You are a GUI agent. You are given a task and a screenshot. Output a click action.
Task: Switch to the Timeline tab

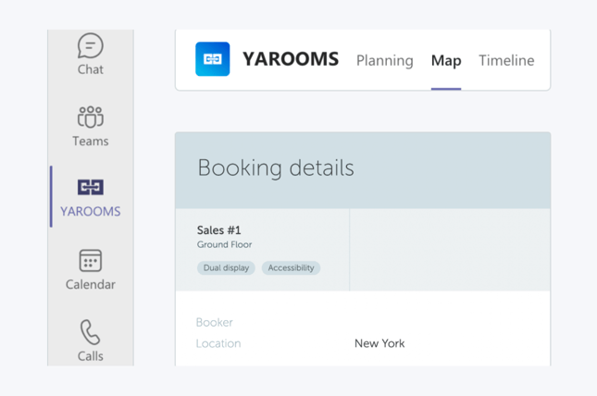pyautogui.click(x=506, y=60)
